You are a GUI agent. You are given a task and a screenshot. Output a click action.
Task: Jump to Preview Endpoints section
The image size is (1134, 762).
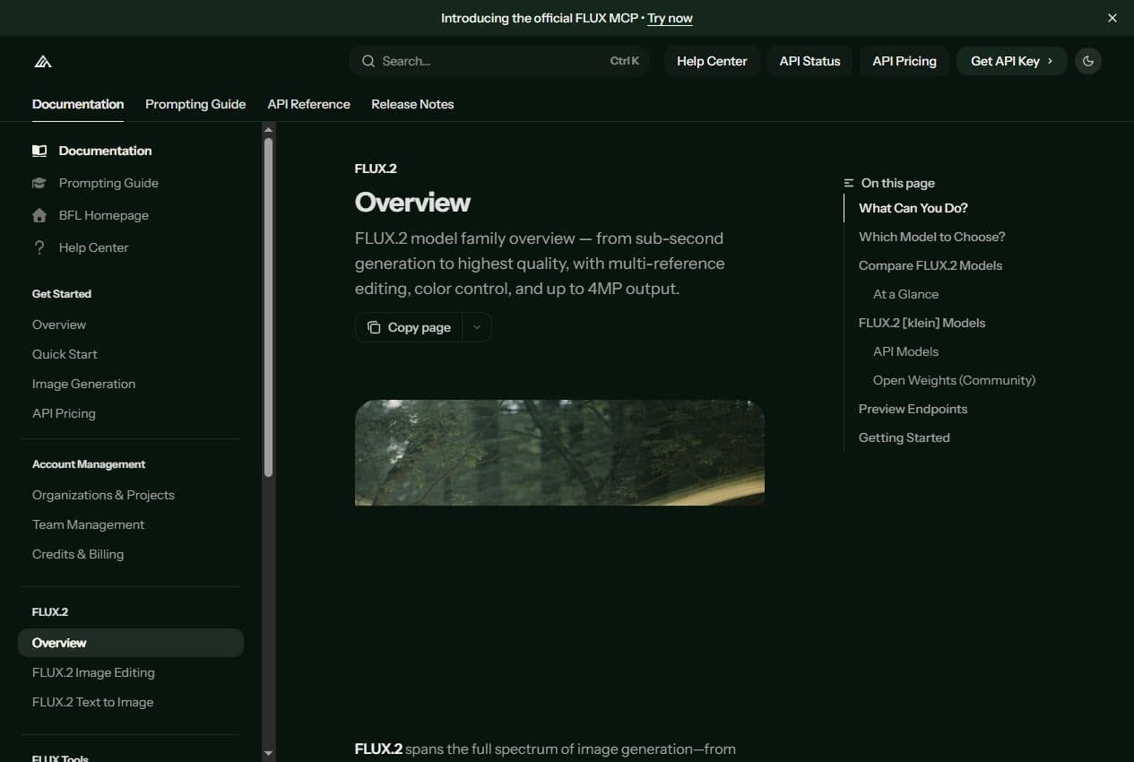[x=913, y=409]
